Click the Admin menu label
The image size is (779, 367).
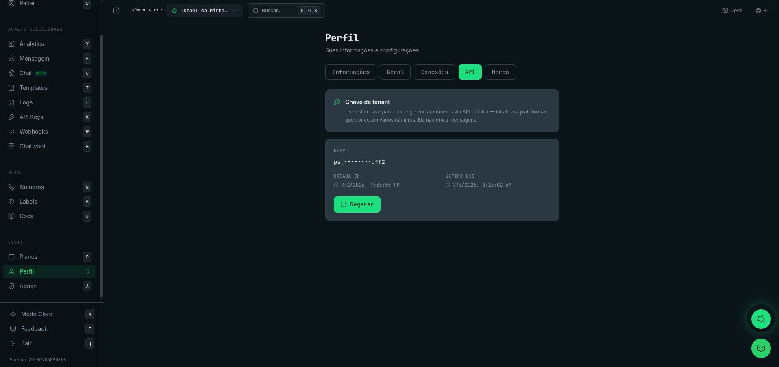[x=28, y=286]
